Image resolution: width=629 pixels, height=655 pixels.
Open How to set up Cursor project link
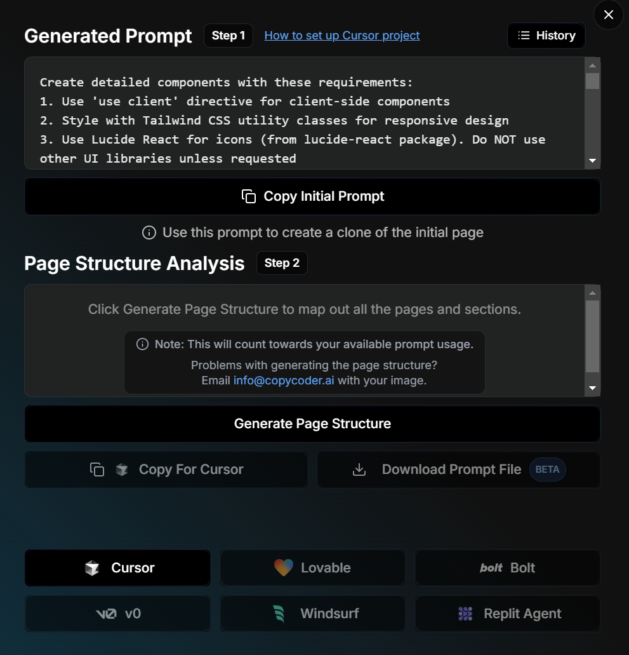342,36
